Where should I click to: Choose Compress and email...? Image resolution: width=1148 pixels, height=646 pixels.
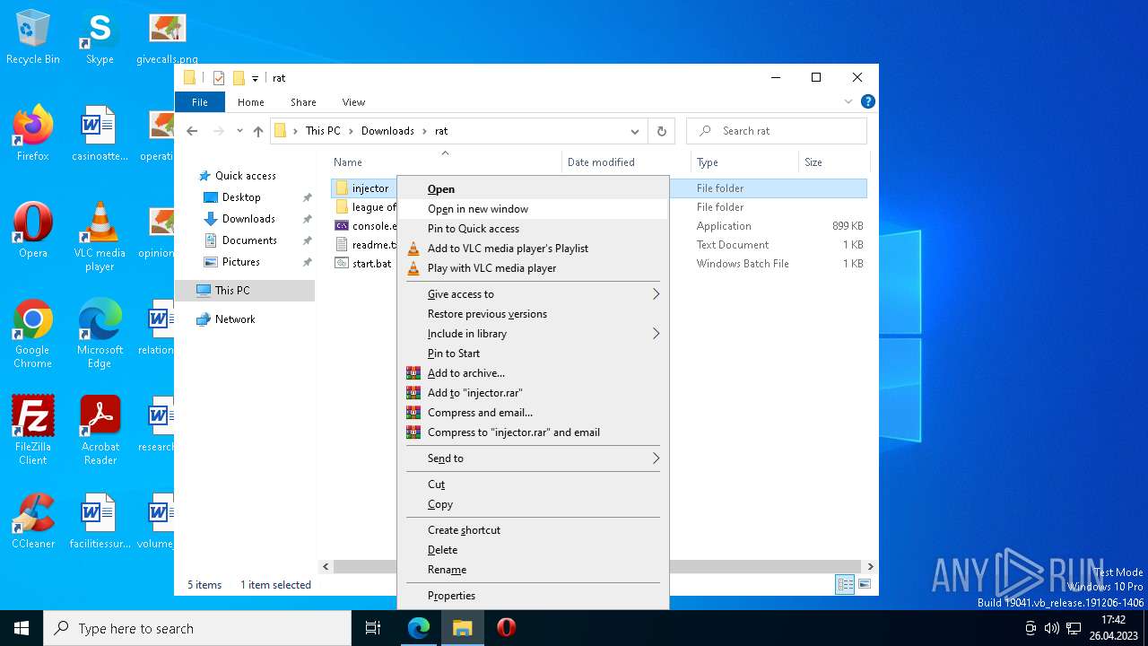tap(533, 413)
